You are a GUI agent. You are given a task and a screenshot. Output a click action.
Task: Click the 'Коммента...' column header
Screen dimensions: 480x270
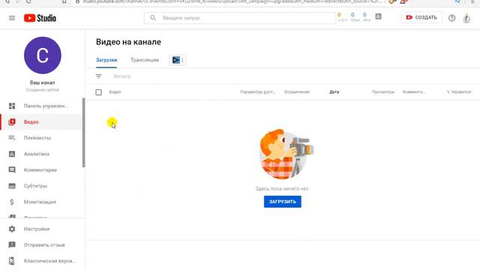click(414, 91)
